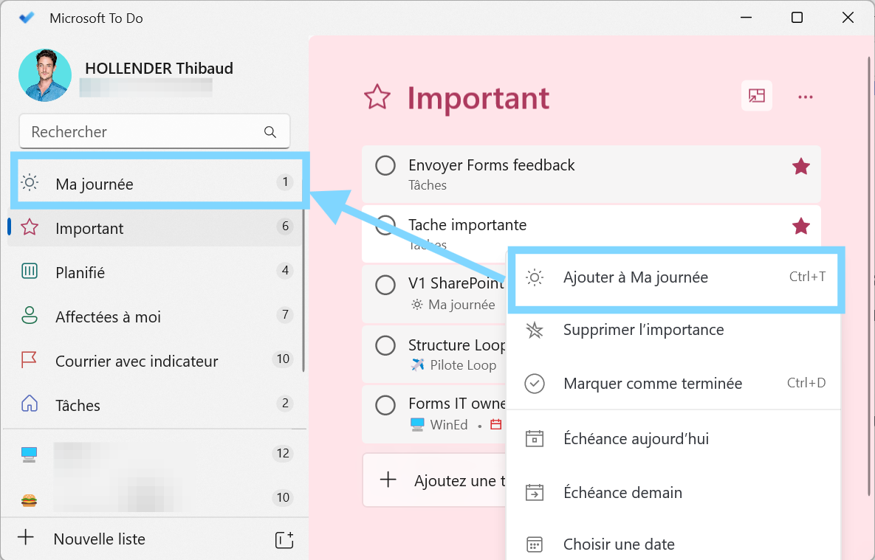Click the star beside Envoyer Forms feedback
Viewport: 875px width, 560px height.
tap(801, 167)
